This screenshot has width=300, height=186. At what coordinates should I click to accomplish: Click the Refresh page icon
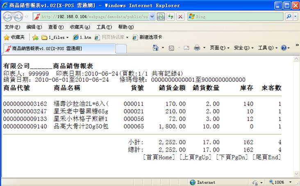pyautogui.click(x=170, y=17)
